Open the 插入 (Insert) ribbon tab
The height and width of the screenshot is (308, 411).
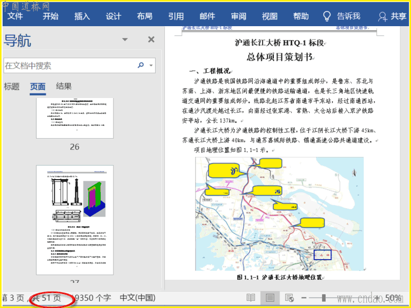click(82, 16)
